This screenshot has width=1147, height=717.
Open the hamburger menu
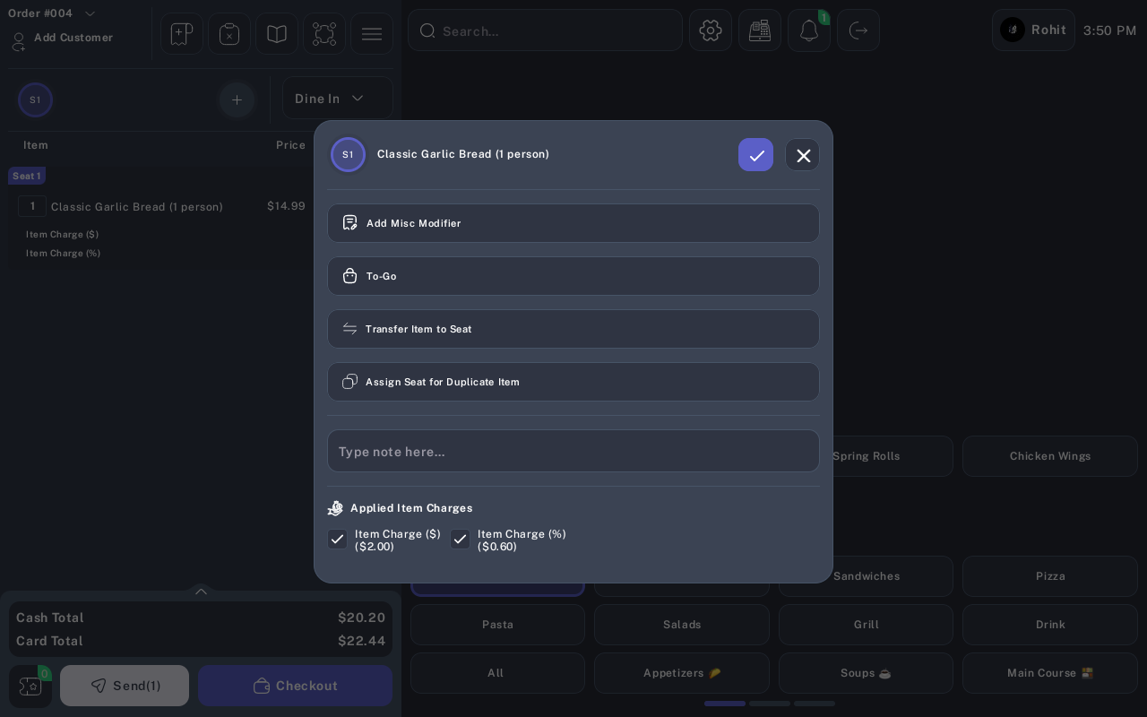pyautogui.click(x=372, y=34)
